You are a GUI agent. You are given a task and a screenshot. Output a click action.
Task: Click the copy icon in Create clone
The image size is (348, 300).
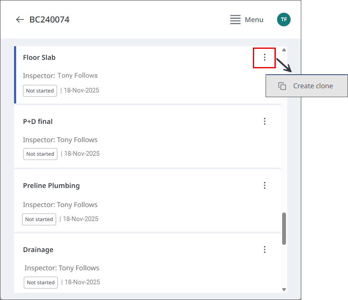click(282, 86)
